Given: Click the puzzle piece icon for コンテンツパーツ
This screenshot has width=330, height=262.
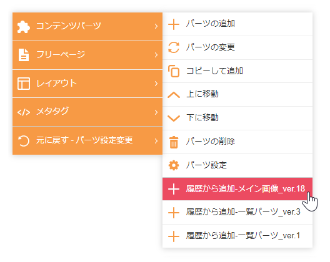Looking at the screenshot, I should tap(23, 27).
